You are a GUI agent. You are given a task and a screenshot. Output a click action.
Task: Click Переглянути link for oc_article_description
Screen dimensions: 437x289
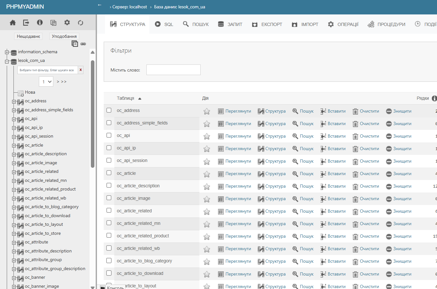click(x=238, y=186)
